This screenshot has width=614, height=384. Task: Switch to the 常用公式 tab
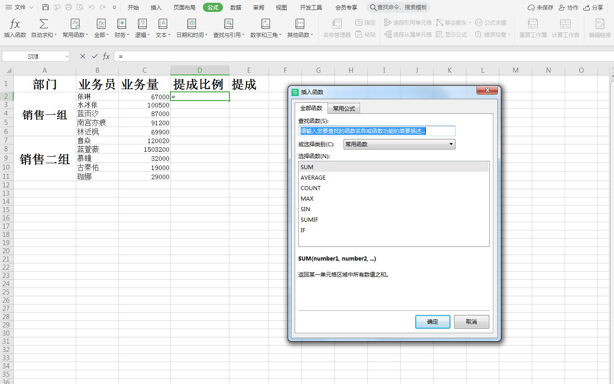click(344, 108)
